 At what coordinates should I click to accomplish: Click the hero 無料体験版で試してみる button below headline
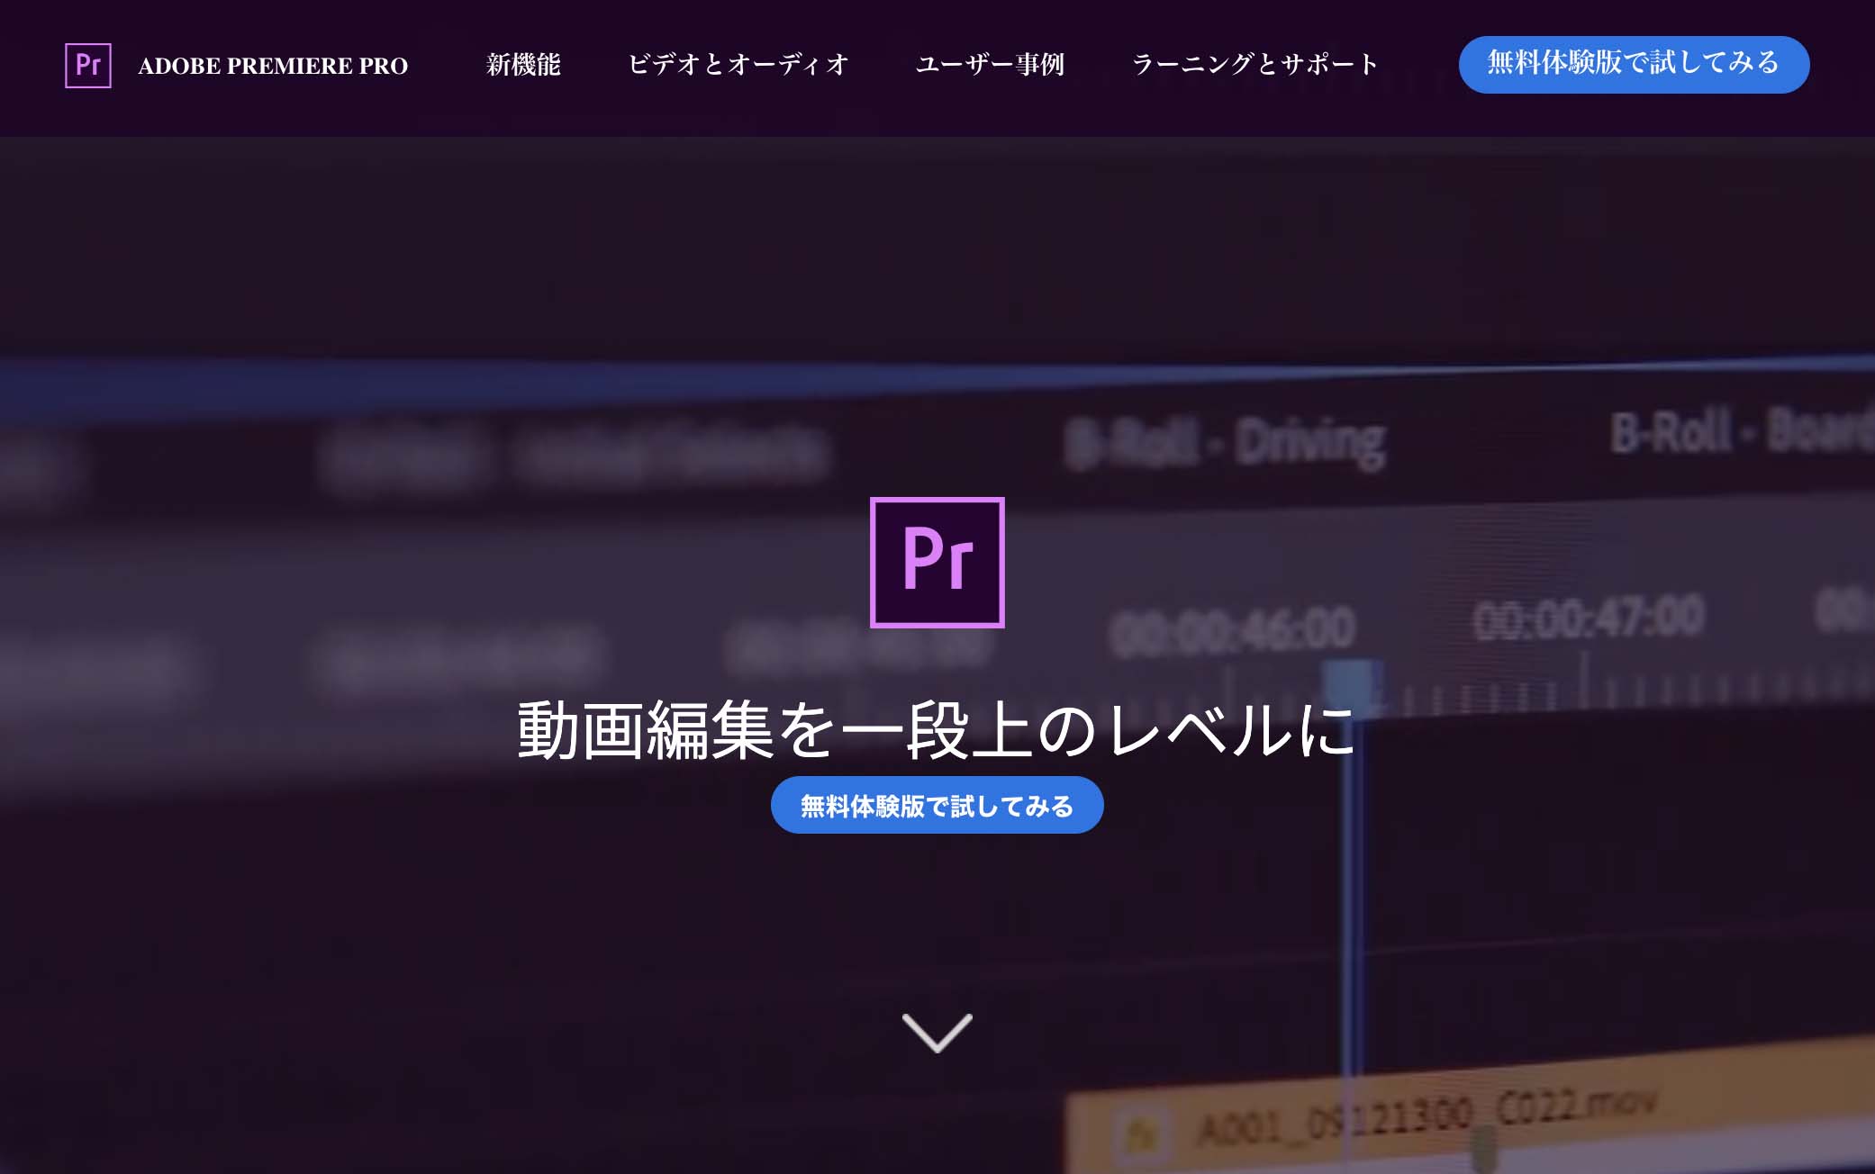(937, 805)
